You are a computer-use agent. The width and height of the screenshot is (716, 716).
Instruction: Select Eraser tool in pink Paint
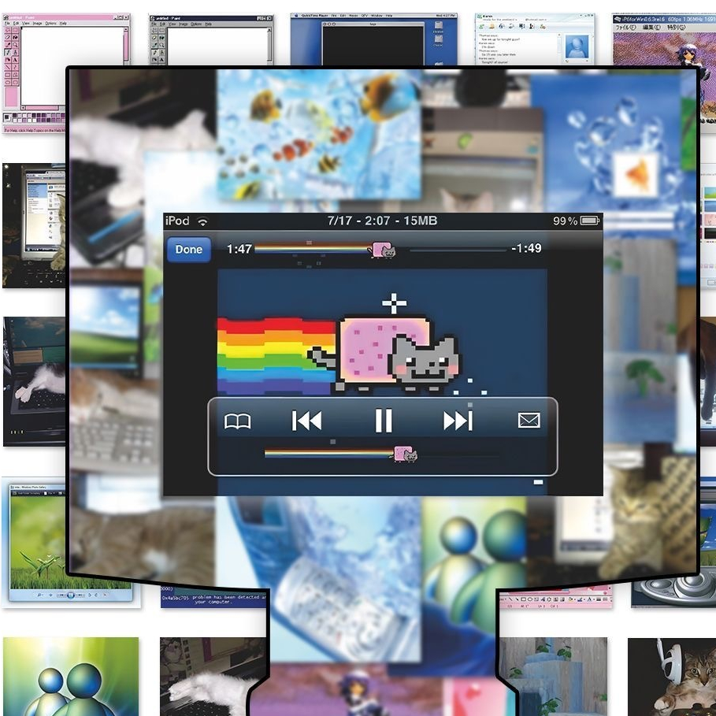point(8,38)
